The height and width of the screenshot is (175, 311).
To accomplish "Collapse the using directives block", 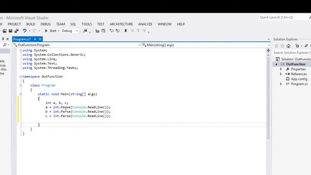I will [20, 51].
